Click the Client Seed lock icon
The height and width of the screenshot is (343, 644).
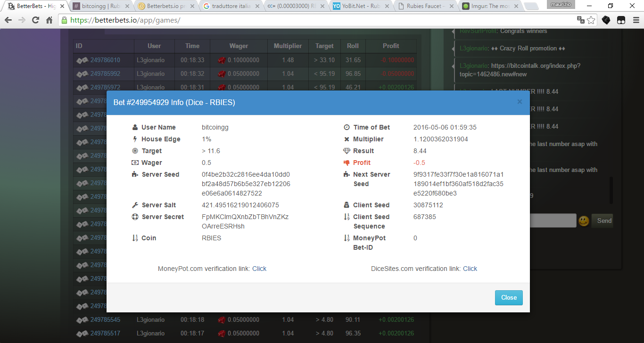pyautogui.click(x=347, y=205)
